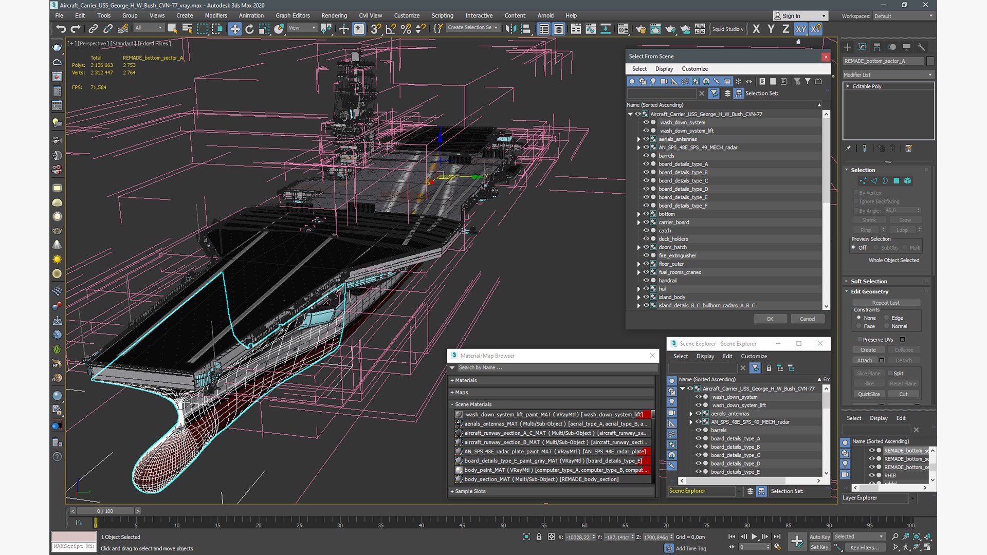This screenshot has height=555, width=987.
Task: Open the Mirror tool
Action: coord(510,29)
